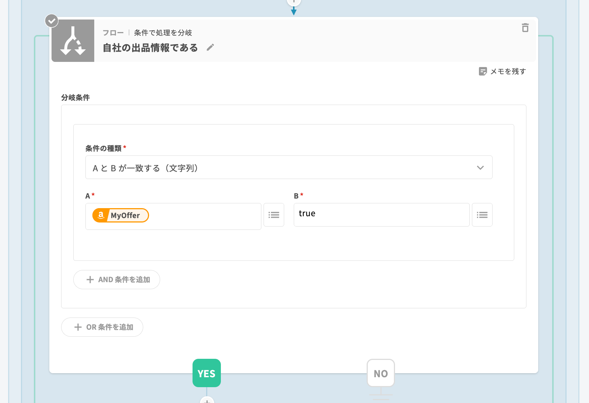
Task: Click the pencil icon to rename the step
Action: pos(210,48)
